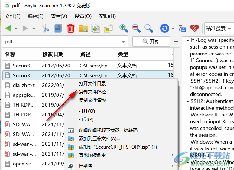Click the file icon of dia_zh.txt

point(8,85)
